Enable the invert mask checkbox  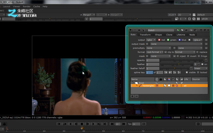click(x=188, y=56)
